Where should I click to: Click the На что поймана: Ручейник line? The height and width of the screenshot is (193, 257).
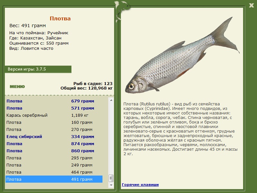click(39, 33)
